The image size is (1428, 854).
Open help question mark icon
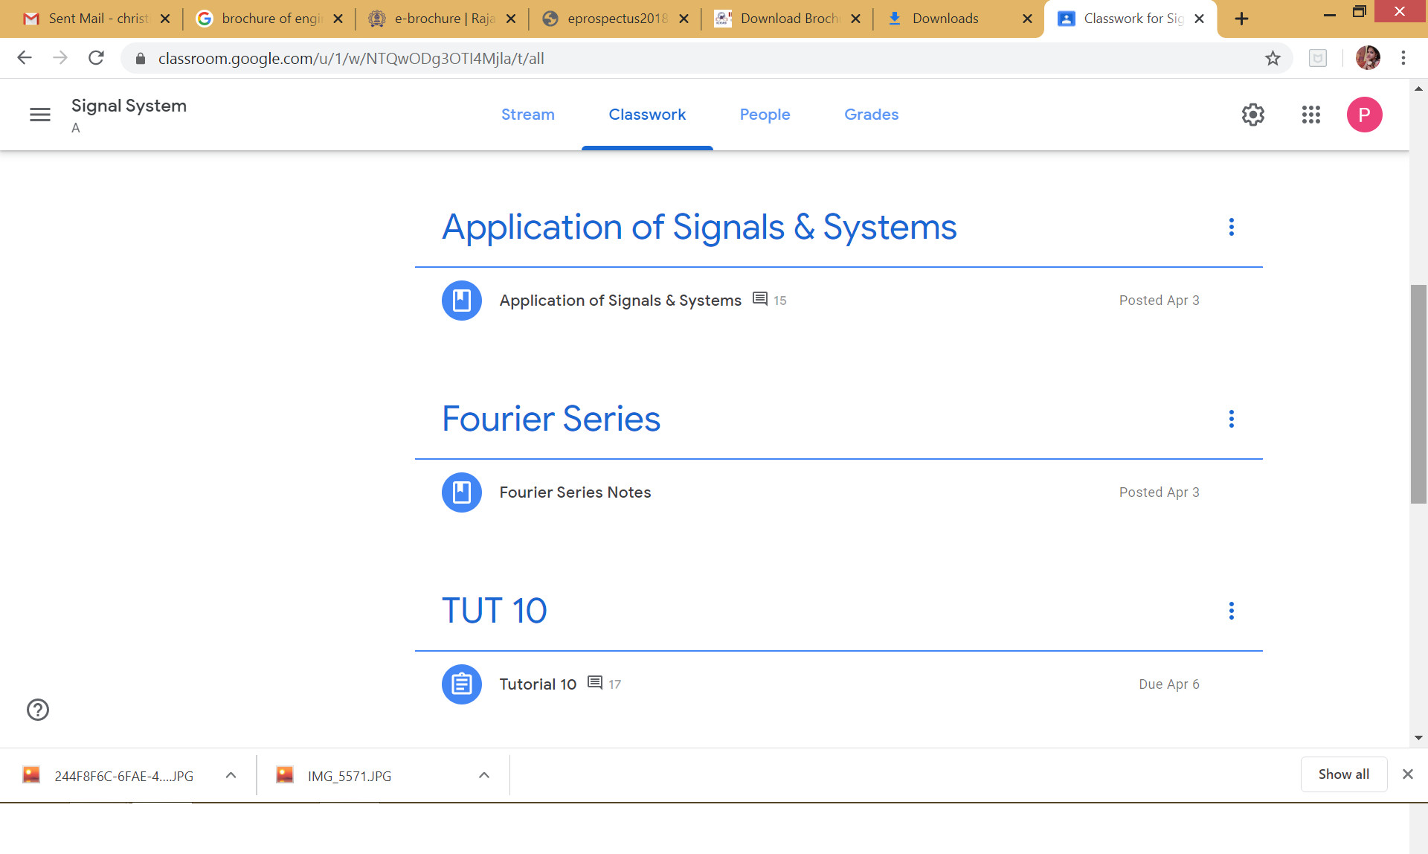38,710
